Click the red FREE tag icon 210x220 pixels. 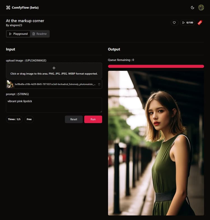point(200,22)
